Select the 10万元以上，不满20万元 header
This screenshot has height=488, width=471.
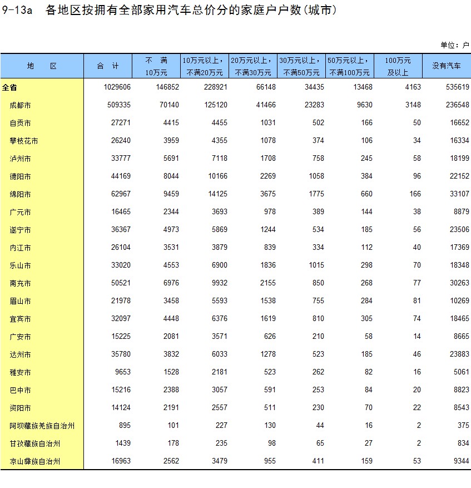(x=205, y=66)
